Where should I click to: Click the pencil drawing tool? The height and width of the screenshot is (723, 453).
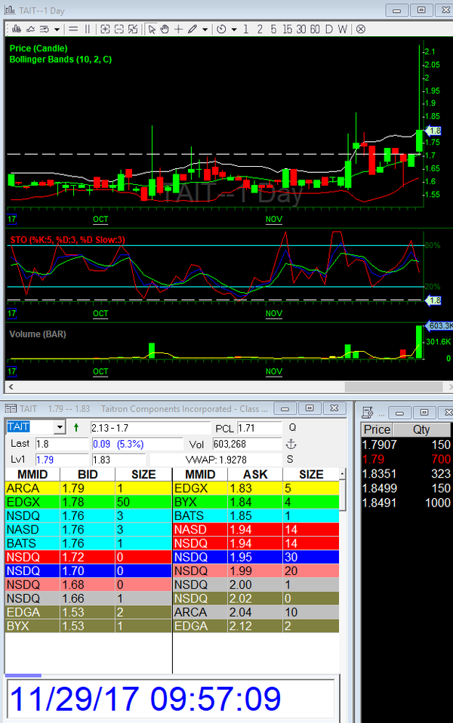click(x=193, y=29)
